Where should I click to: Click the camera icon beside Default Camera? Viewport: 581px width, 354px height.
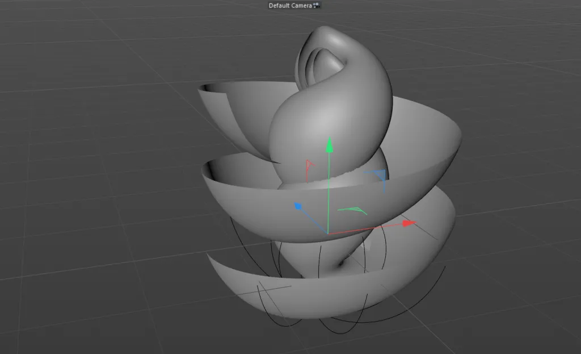[316, 5]
